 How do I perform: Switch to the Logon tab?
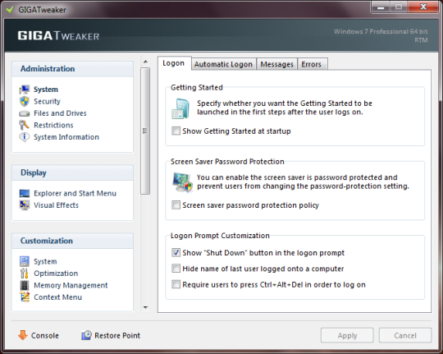[x=174, y=63]
